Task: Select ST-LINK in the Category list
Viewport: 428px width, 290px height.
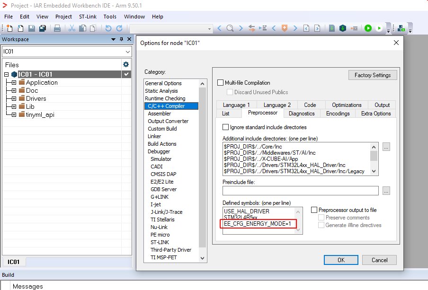Action: click(x=160, y=242)
